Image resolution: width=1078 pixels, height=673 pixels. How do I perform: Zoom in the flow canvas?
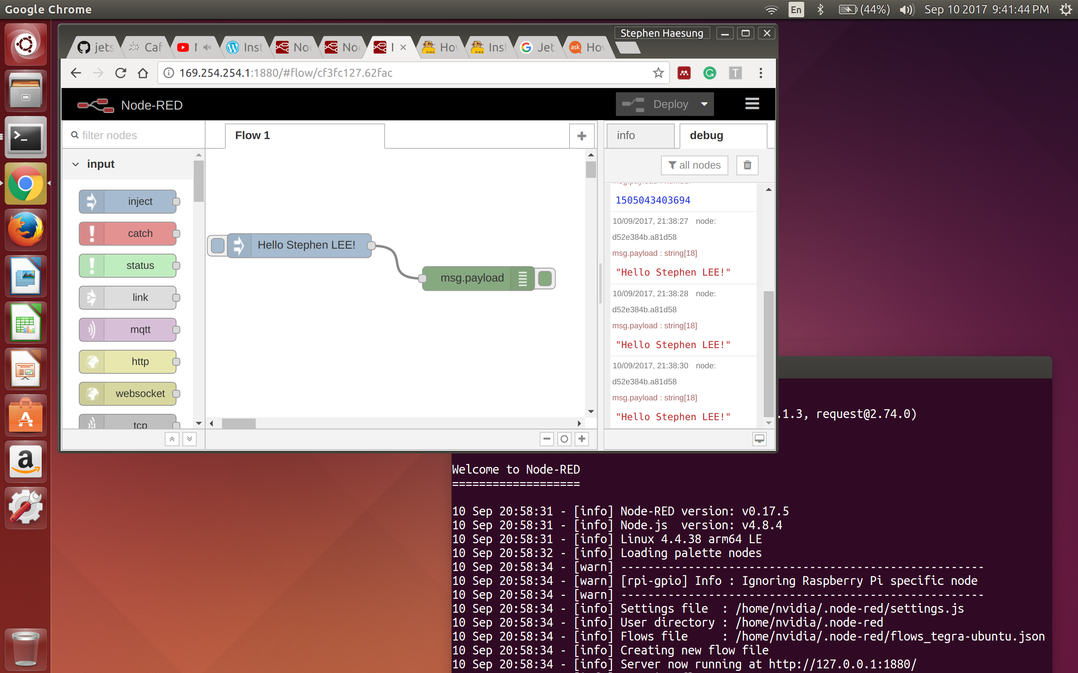581,439
